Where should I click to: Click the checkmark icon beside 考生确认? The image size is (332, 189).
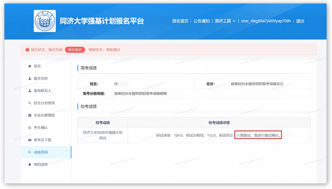30,128
